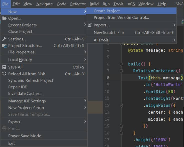Choose Open... from File menu
Viewport: 184px width, 147px height.
[x=44, y=18]
